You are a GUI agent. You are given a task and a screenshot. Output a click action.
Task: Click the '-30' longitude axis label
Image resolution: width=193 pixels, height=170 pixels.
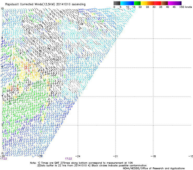pos(2,156)
